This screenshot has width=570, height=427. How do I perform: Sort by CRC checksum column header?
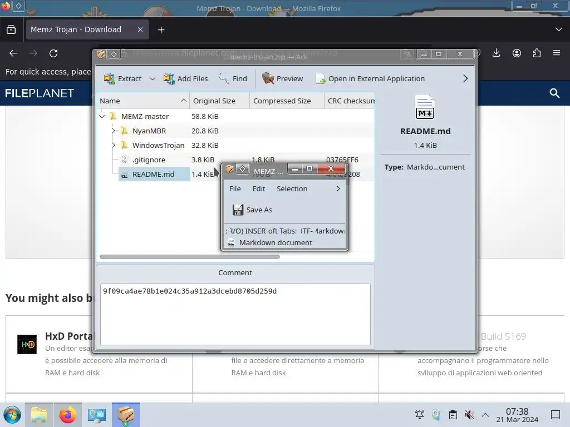(x=350, y=101)
